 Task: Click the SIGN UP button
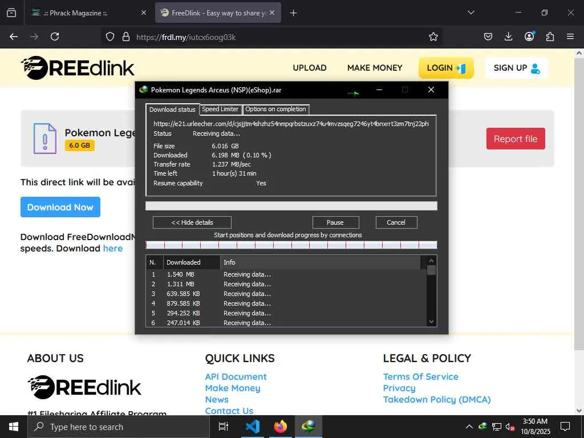(x=516, y=68)
